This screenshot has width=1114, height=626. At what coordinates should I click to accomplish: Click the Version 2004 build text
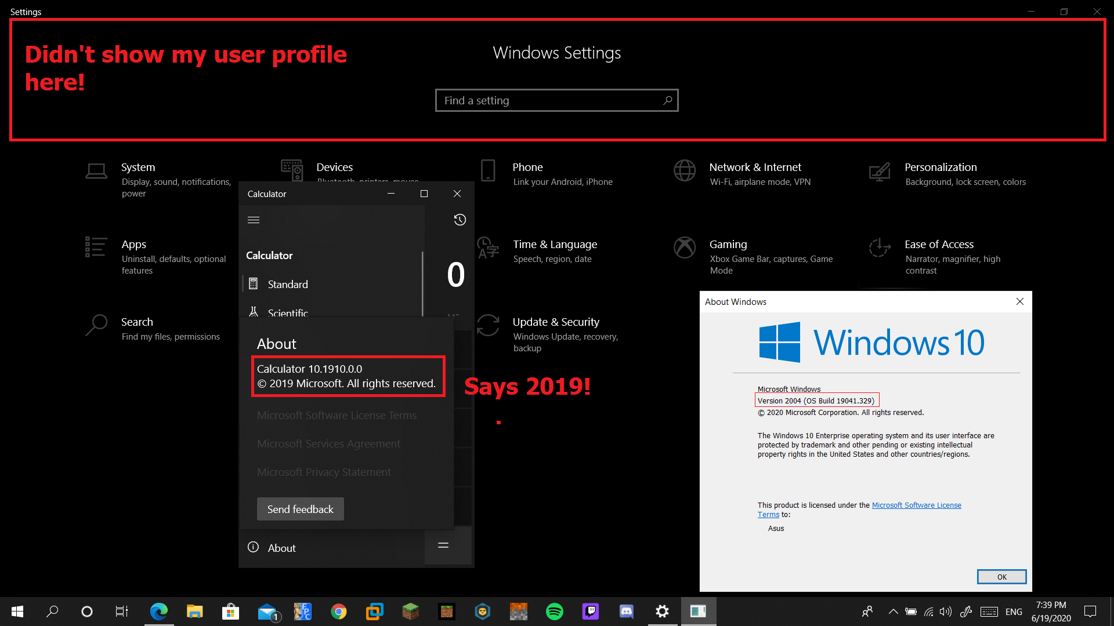click(x=816, y=401)
